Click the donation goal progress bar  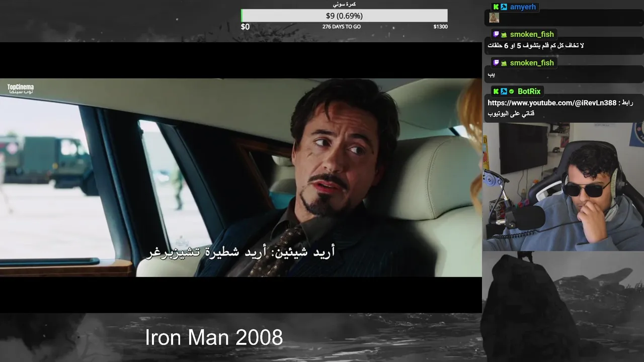point(344,16)
